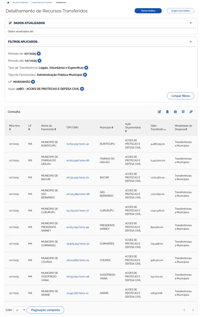
Task: Open CNPJ 01.612.525/0001-40 link
Action: [x=78, y=144]
